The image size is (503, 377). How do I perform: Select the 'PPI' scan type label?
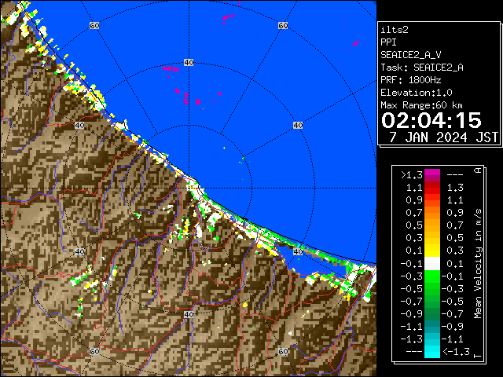tap(388, 42)
